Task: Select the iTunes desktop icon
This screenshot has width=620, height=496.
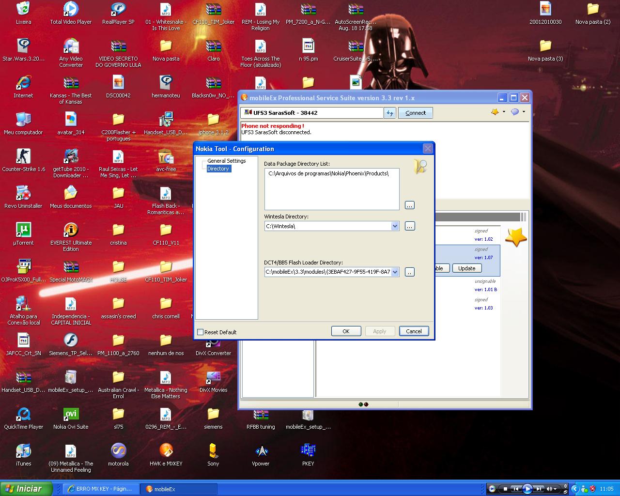Action: coord(23,456)
